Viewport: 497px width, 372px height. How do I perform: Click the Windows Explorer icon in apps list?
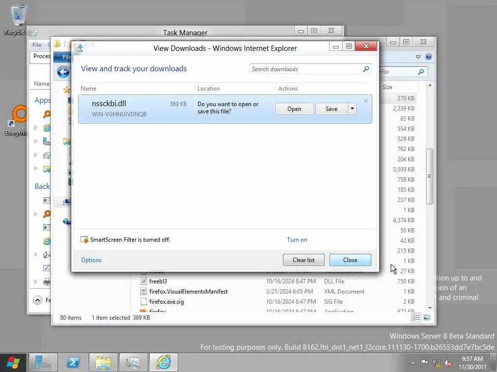click(x=47, y=169)
